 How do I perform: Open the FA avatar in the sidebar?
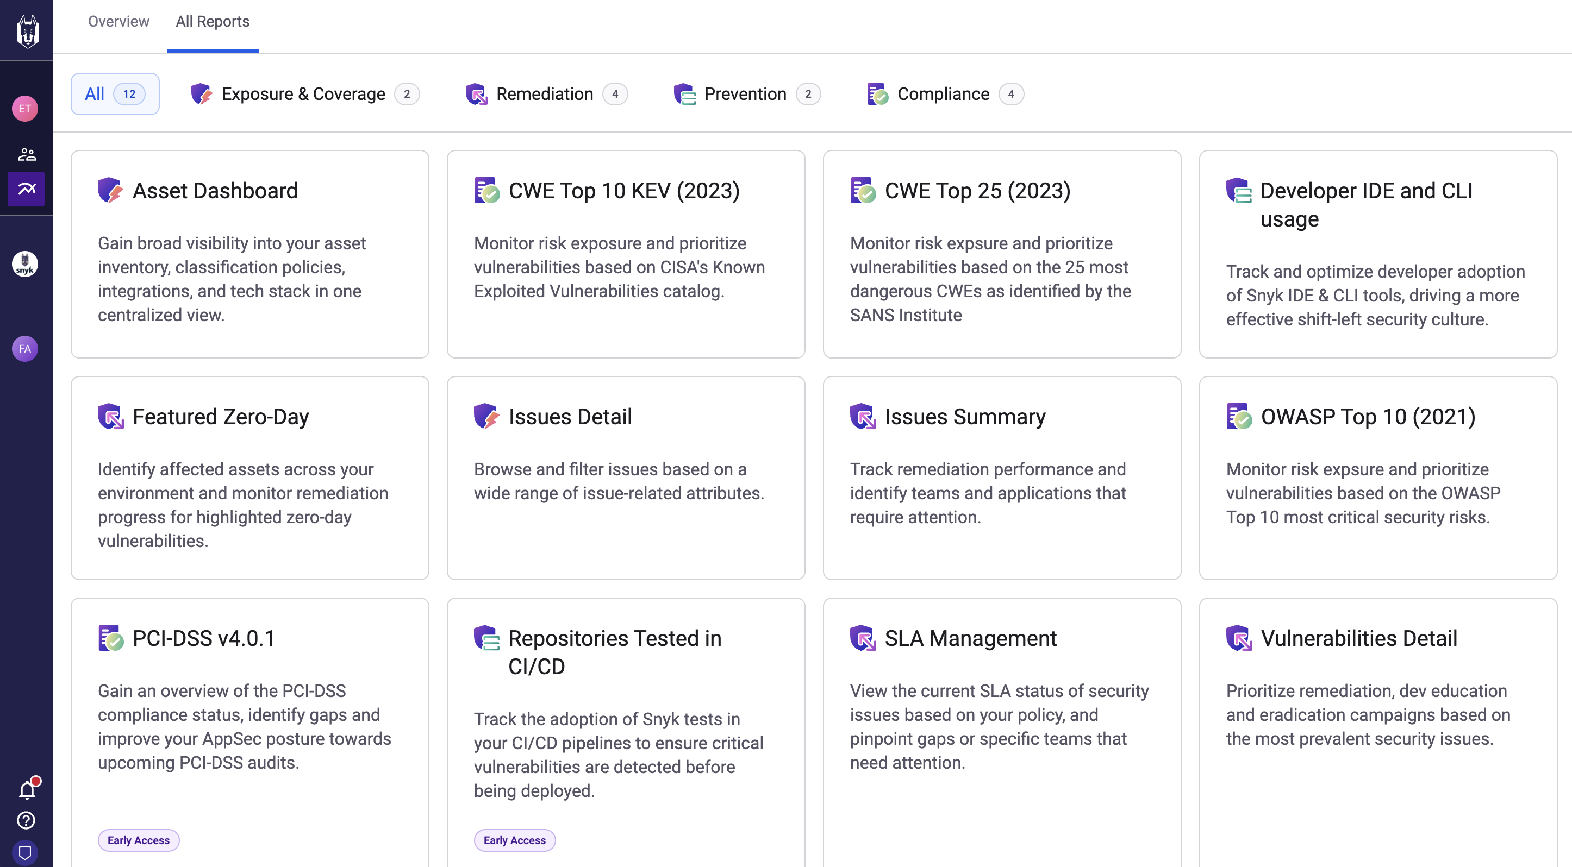(x=25, y=349)
